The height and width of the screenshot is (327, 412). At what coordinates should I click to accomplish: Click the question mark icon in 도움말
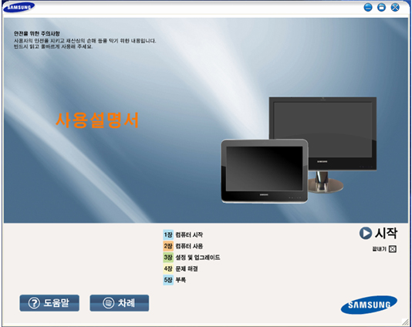click(x=34, y=303)
